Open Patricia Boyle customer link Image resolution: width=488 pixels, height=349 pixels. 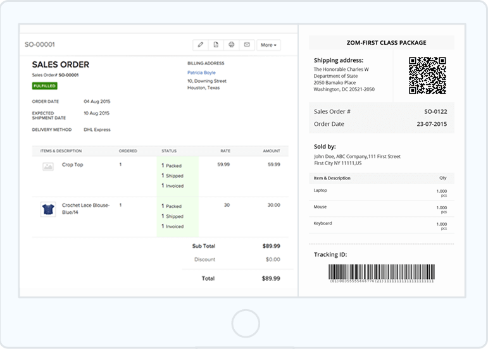[x=201, y=73]
